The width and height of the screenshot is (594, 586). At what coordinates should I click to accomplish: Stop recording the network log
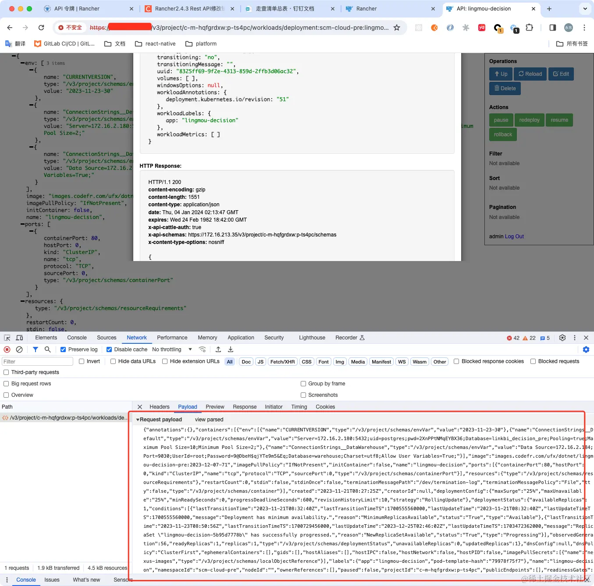tap(7, 349)
